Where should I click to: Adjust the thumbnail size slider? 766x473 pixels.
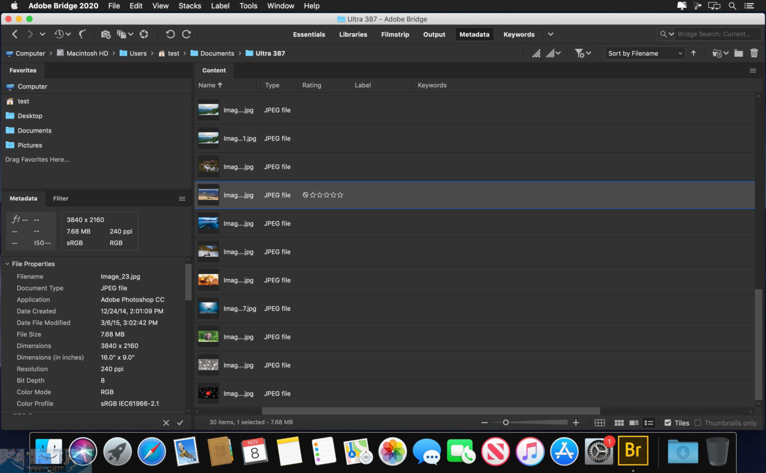(506, 423)
